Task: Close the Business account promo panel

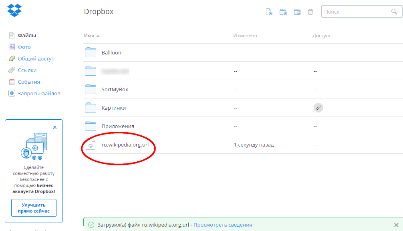Action: click(x=55, y=127)
